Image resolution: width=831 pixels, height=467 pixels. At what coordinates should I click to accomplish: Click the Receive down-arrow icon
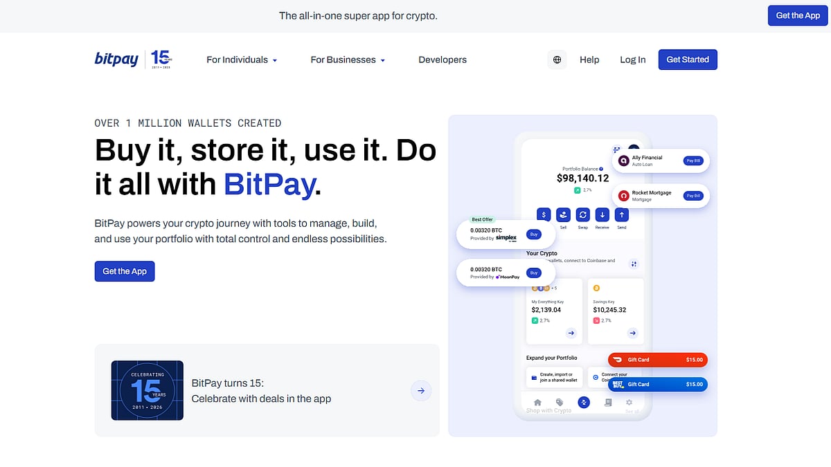[602, 215]
